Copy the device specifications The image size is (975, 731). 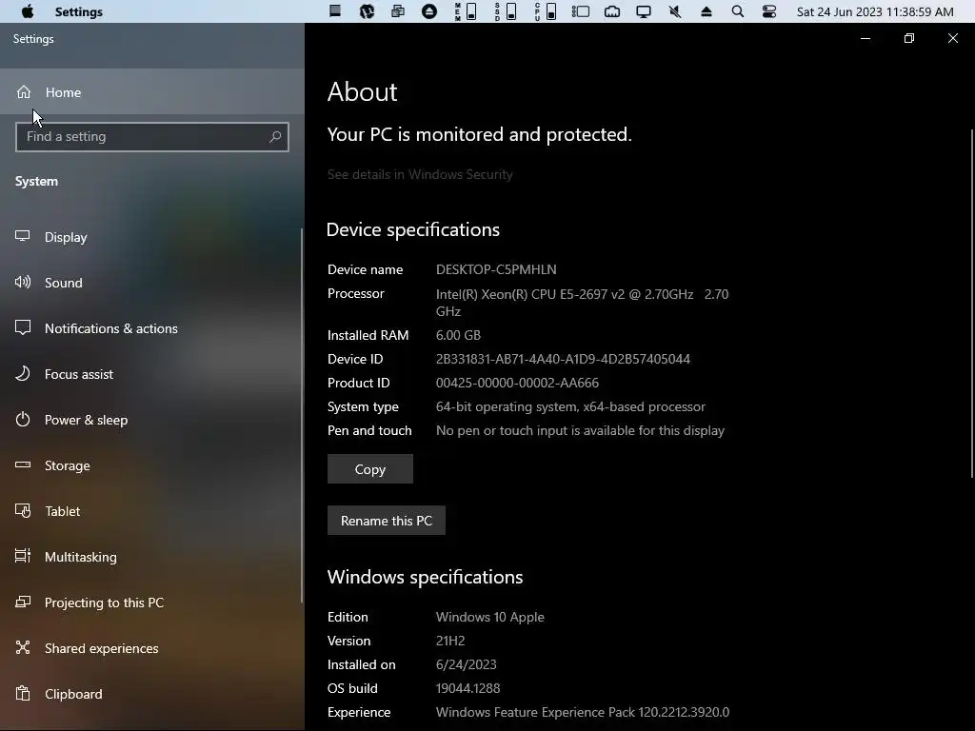click(x=370, y=469)
